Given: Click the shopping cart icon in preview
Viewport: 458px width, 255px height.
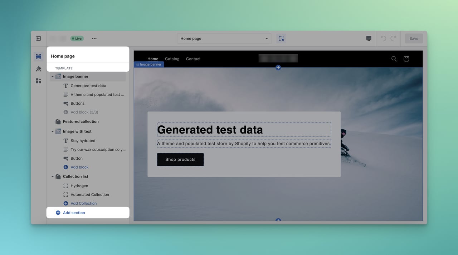Looking at the screenshot, I should click(x=406, y=59).
